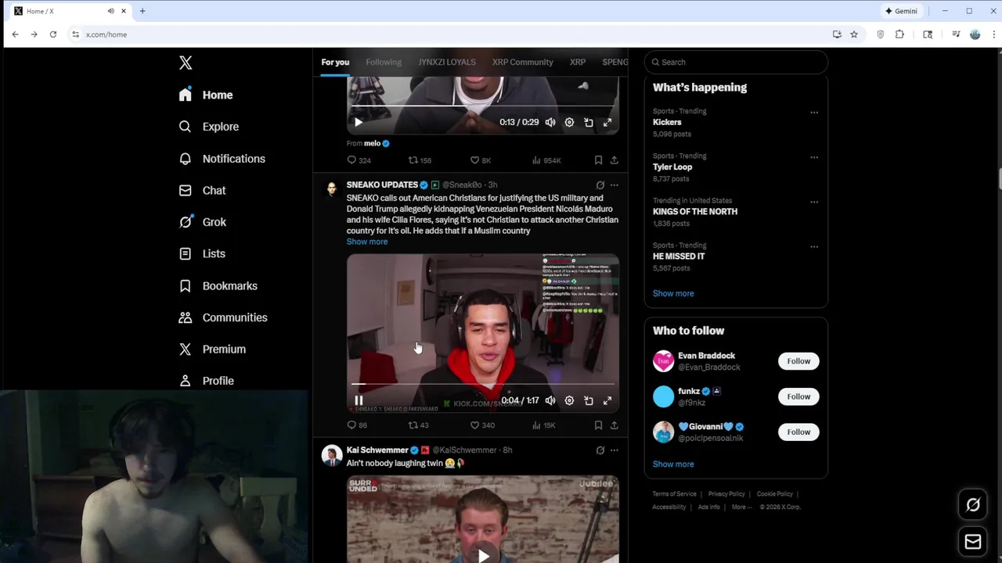This screenshot has height=563, width=1002.
Task: Mute the SNEAKO video sound
Action: click(x=550, y=400)
